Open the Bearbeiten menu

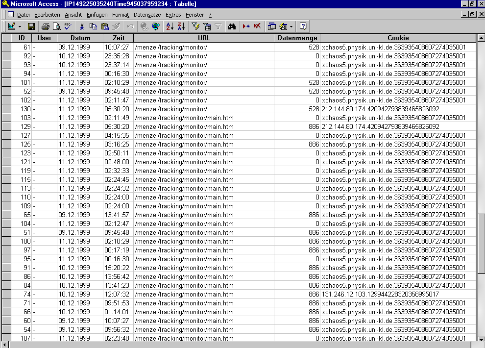coord(47,15)
